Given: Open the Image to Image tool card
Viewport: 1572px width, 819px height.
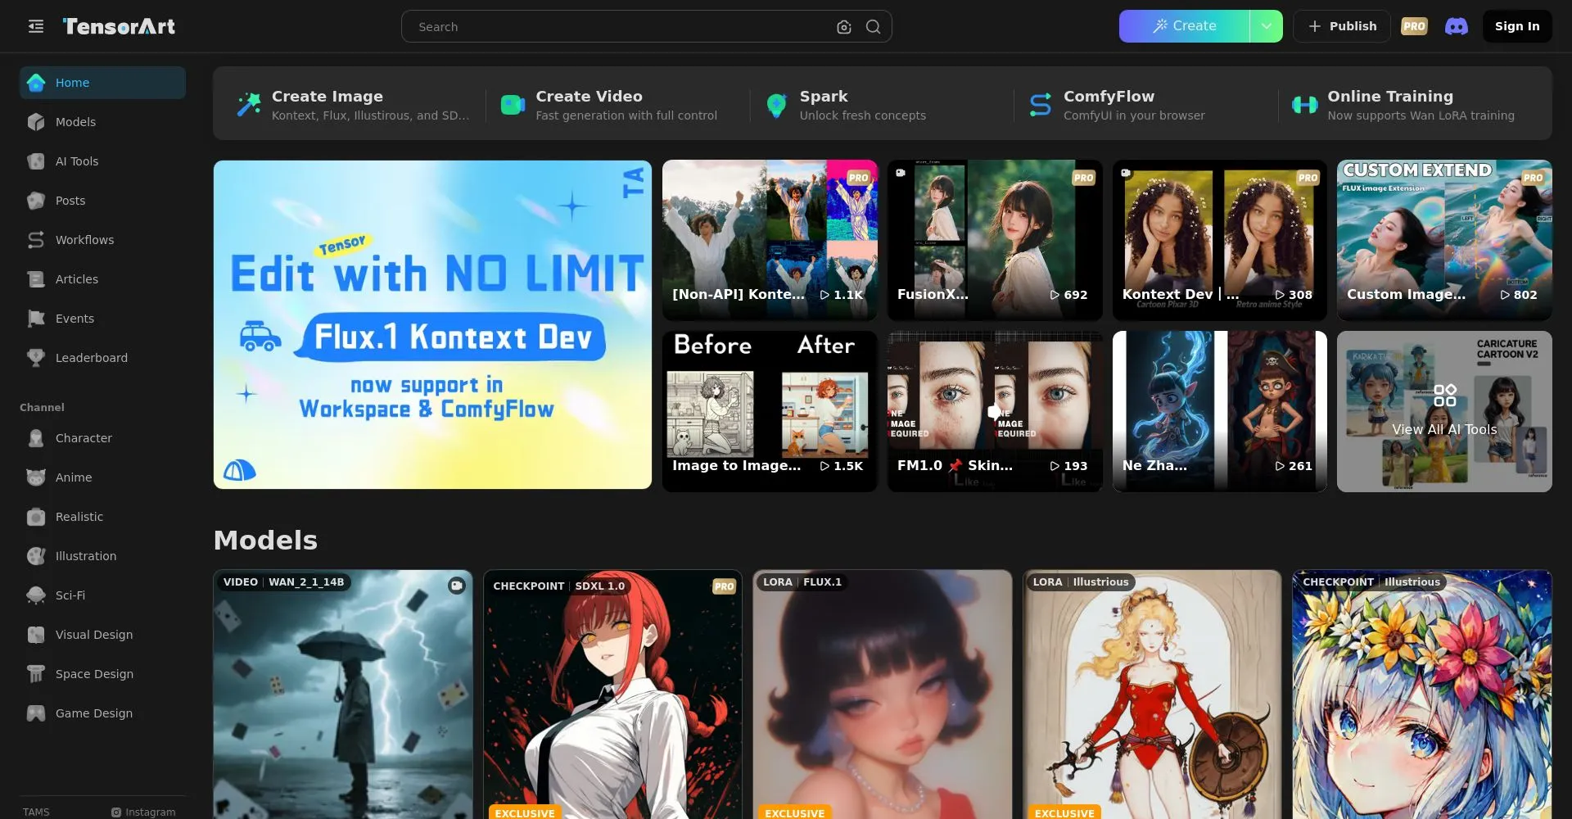Looking at the screenshot, I should point(770,411).
